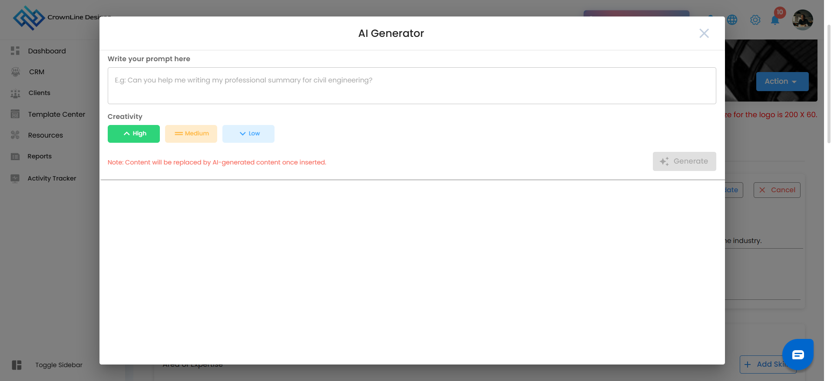Viewport: 834px width, 381px height.
Task: Set creativity to Low
Action: (248, 134)
